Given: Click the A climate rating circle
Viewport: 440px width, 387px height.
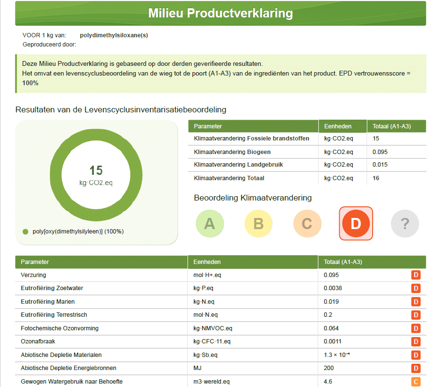Looking at the screenshot, I should tap(209, 223).
